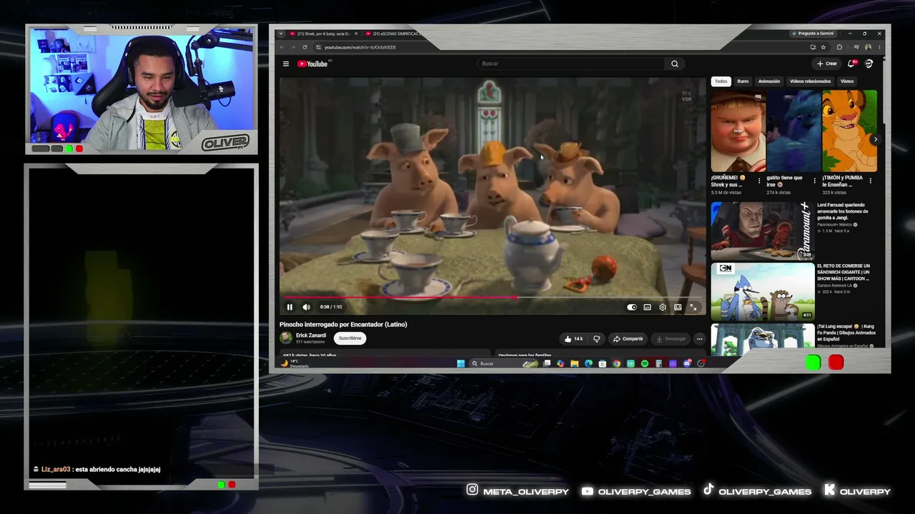Click the Pregunta a Gemini button
The height and width of the screenshot is (514, 915).
[x=813, y=34]
